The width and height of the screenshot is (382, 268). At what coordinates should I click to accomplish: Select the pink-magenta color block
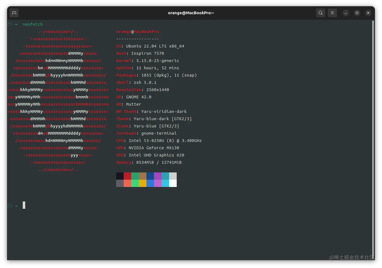[158, 183]
